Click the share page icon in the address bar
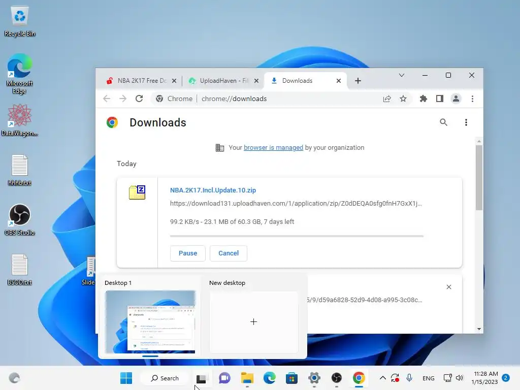520x390 pixels. click(x=386, y=99)
